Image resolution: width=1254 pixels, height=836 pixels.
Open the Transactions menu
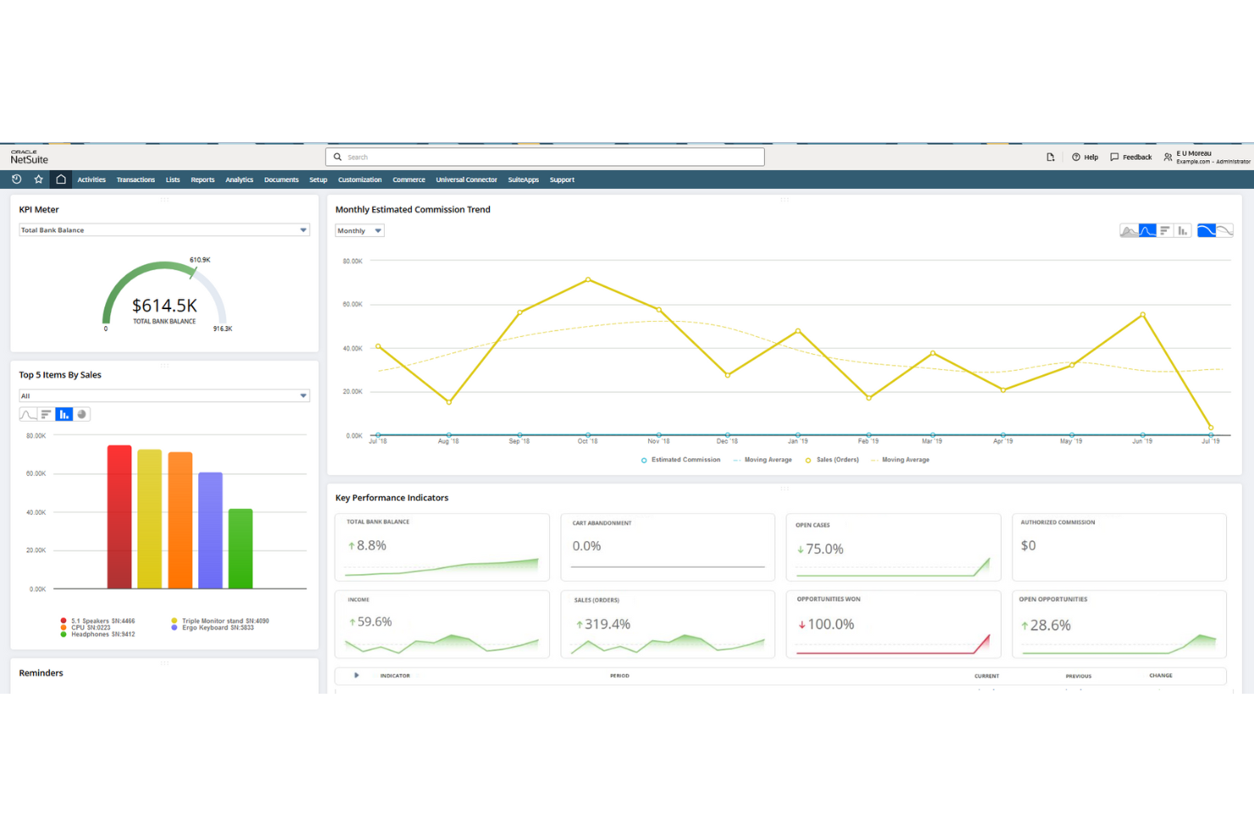tap(136, 180)
